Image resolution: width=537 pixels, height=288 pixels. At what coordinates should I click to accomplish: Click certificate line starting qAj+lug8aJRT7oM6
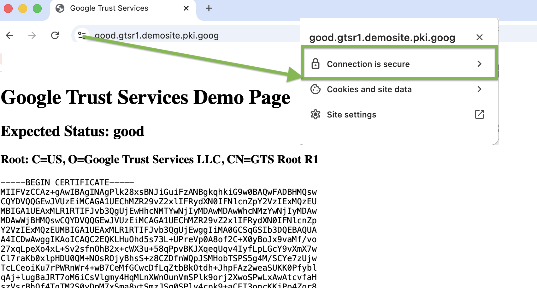[159, 277]
